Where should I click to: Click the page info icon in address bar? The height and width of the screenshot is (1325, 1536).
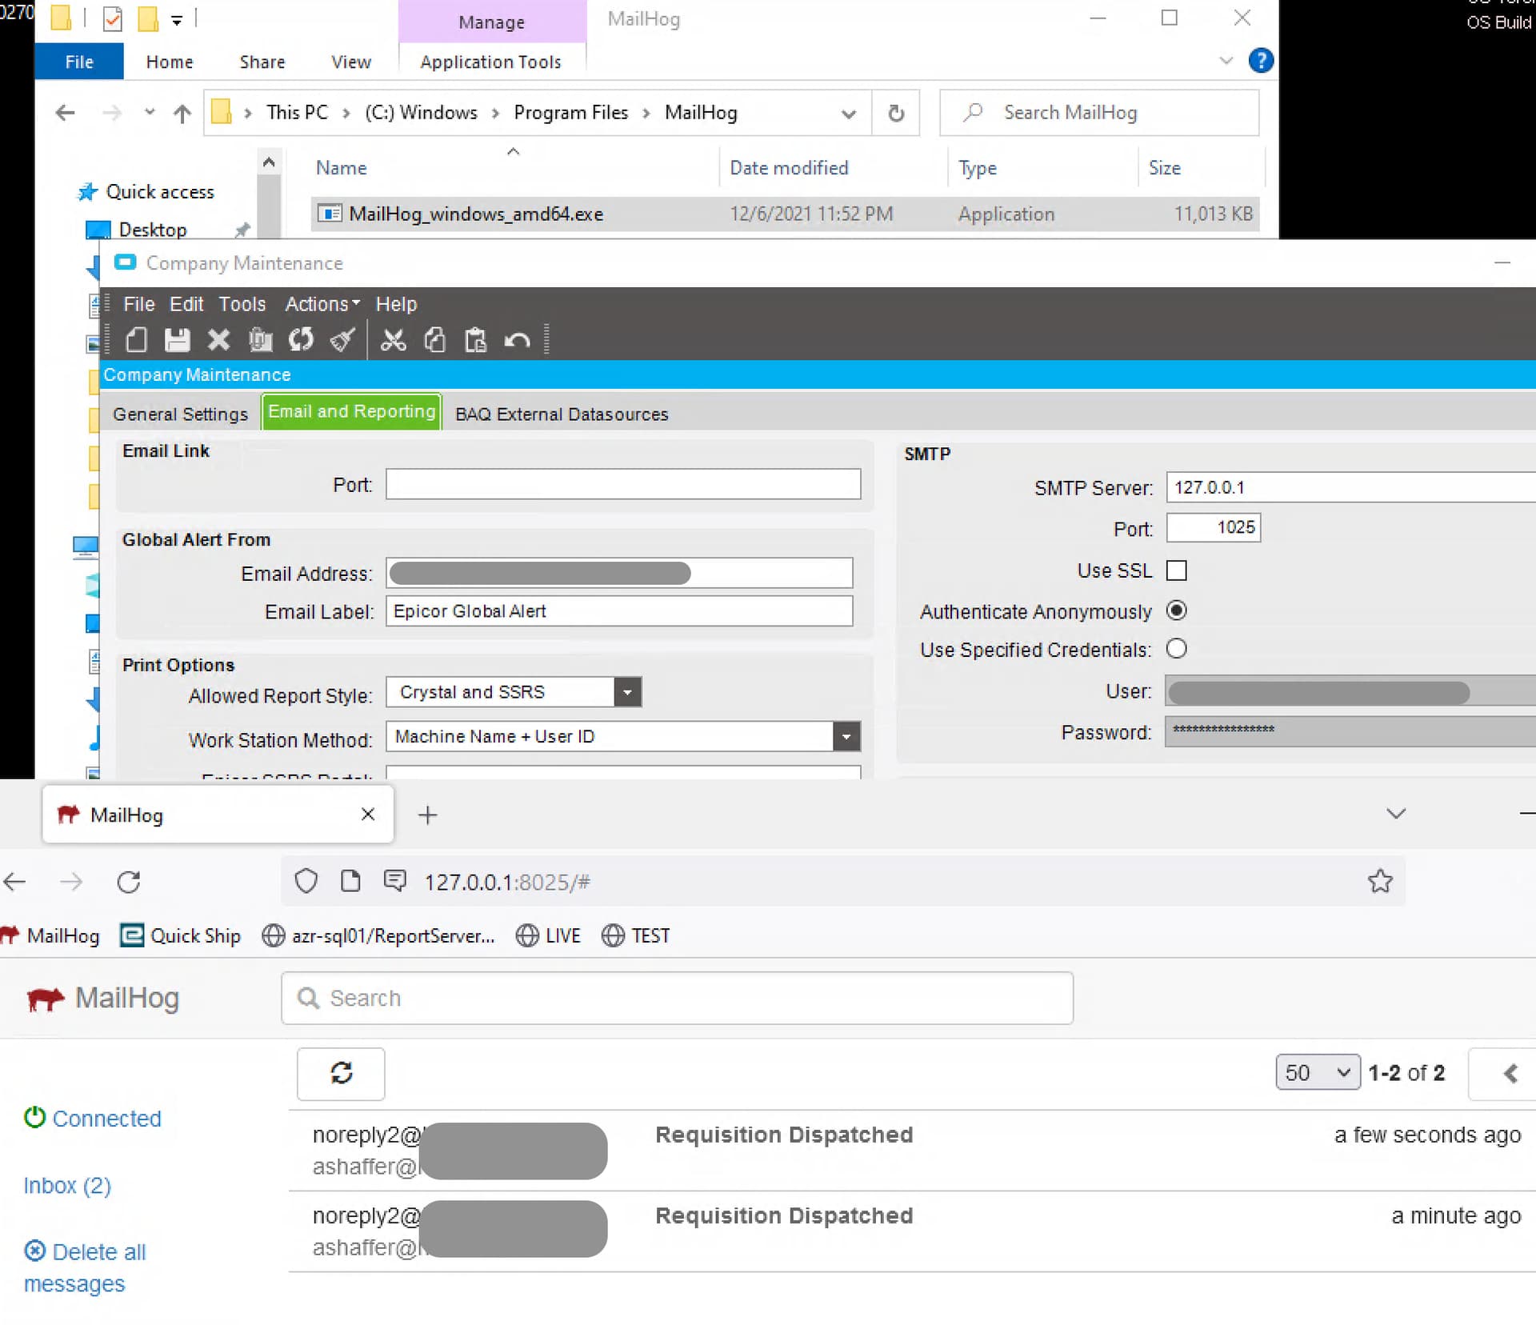pyautogui.click(x=350, y=881)
